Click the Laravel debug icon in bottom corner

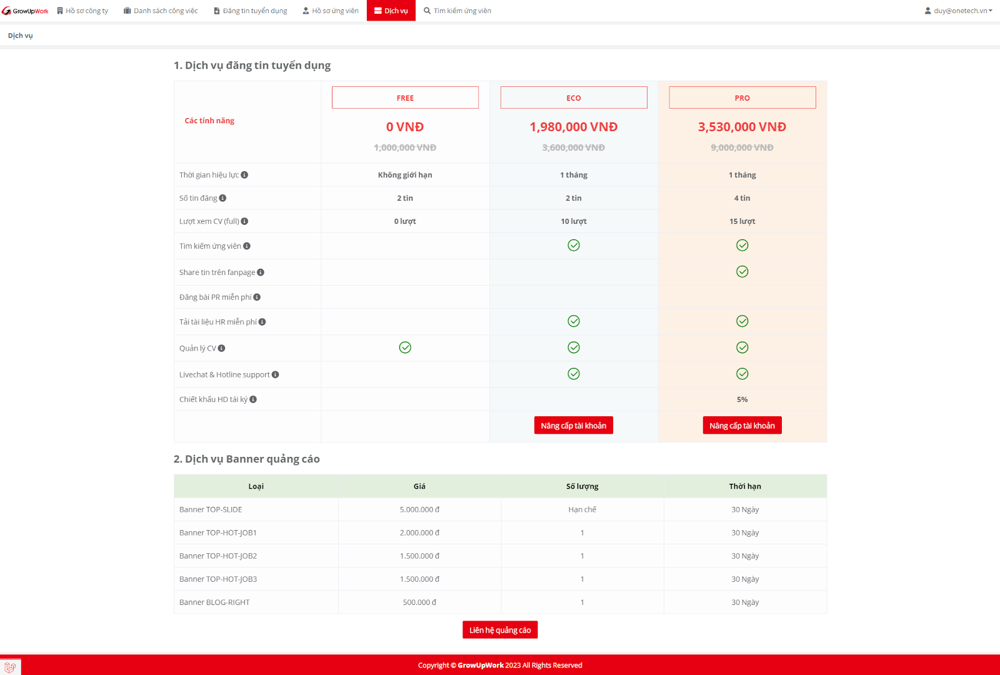click(x=10, y=667)
